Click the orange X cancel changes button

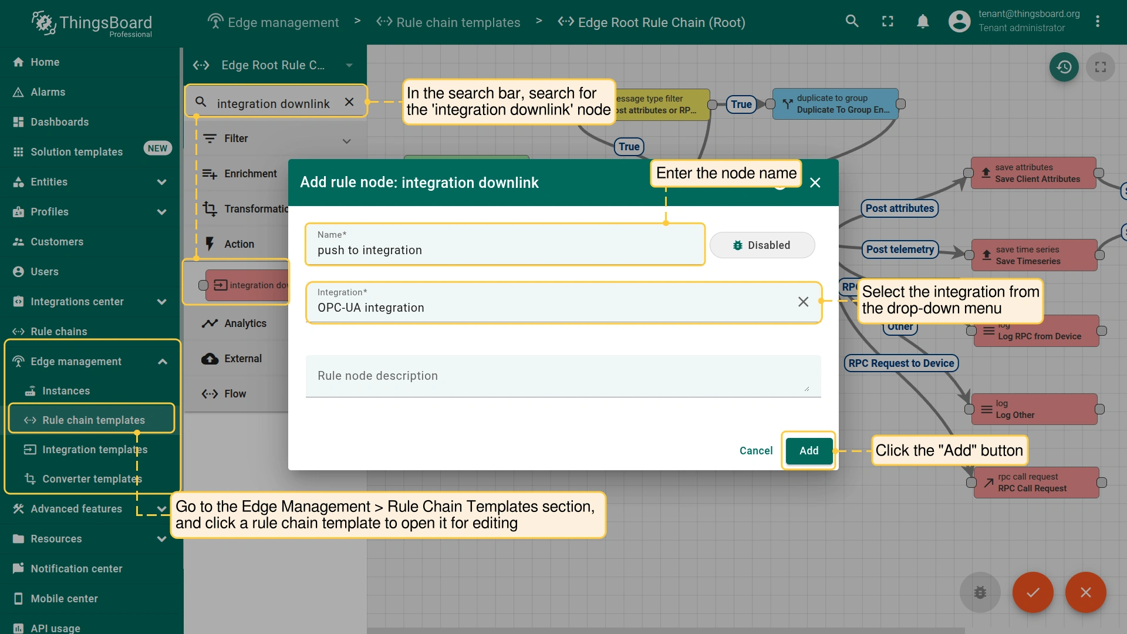point(1085,592)
